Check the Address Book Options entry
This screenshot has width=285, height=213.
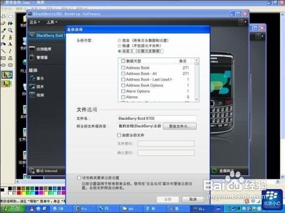click(123, 85)
